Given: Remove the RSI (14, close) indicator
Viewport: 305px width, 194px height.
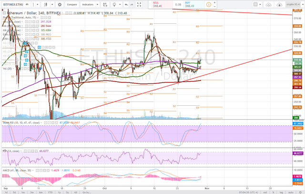Looking at the screenshot, I should coord(36,151).
